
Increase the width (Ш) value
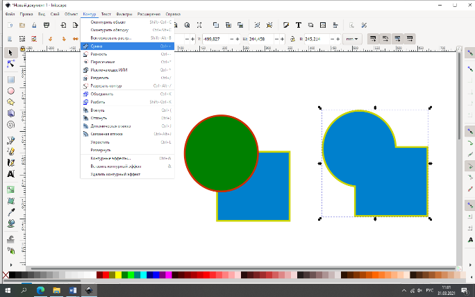283,39
